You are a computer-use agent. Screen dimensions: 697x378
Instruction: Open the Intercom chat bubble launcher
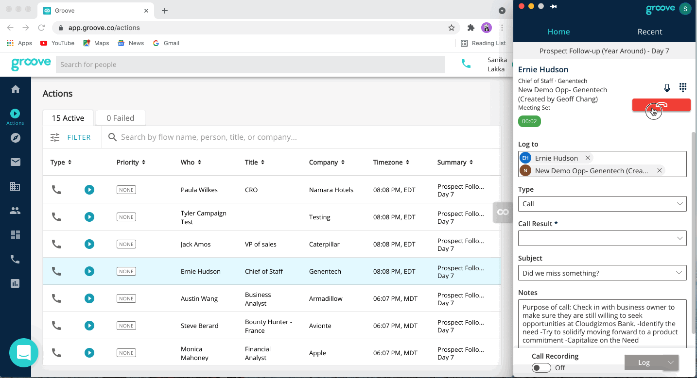tap(24, 352)
